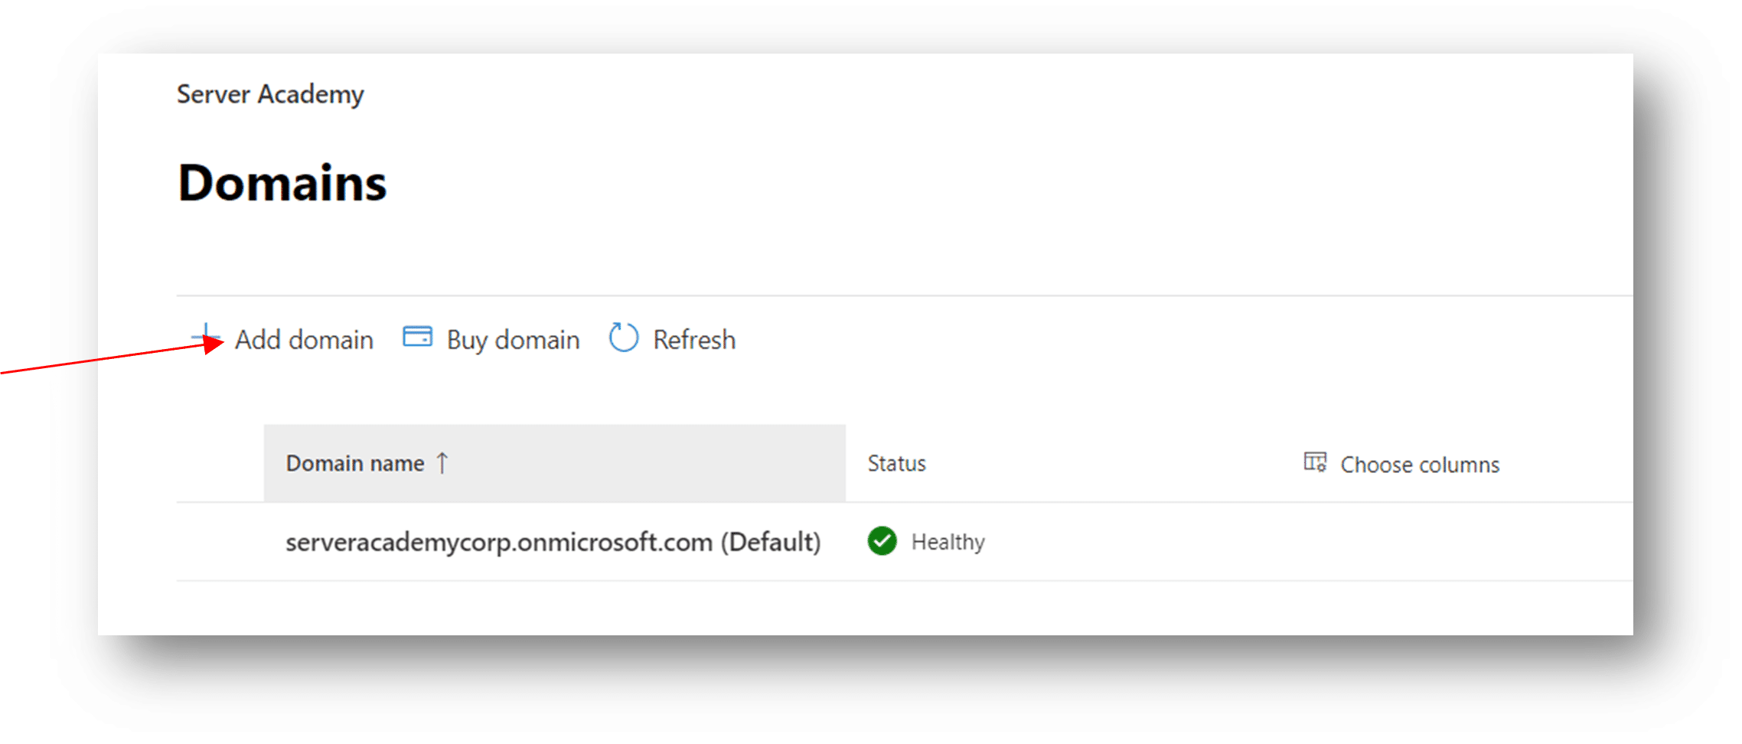Click the circular Refresh arrow icon

pos(623,338)
